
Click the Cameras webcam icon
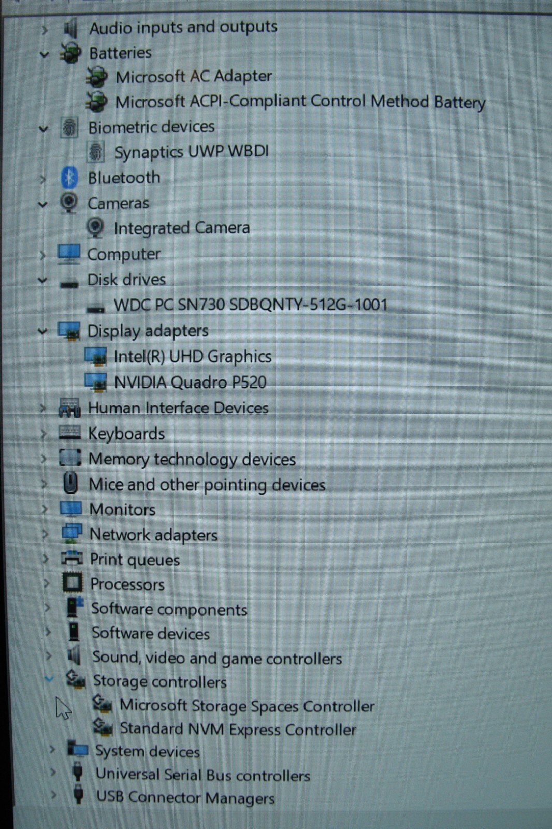coord(69,203)
